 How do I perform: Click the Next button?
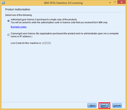pos(104,105)
